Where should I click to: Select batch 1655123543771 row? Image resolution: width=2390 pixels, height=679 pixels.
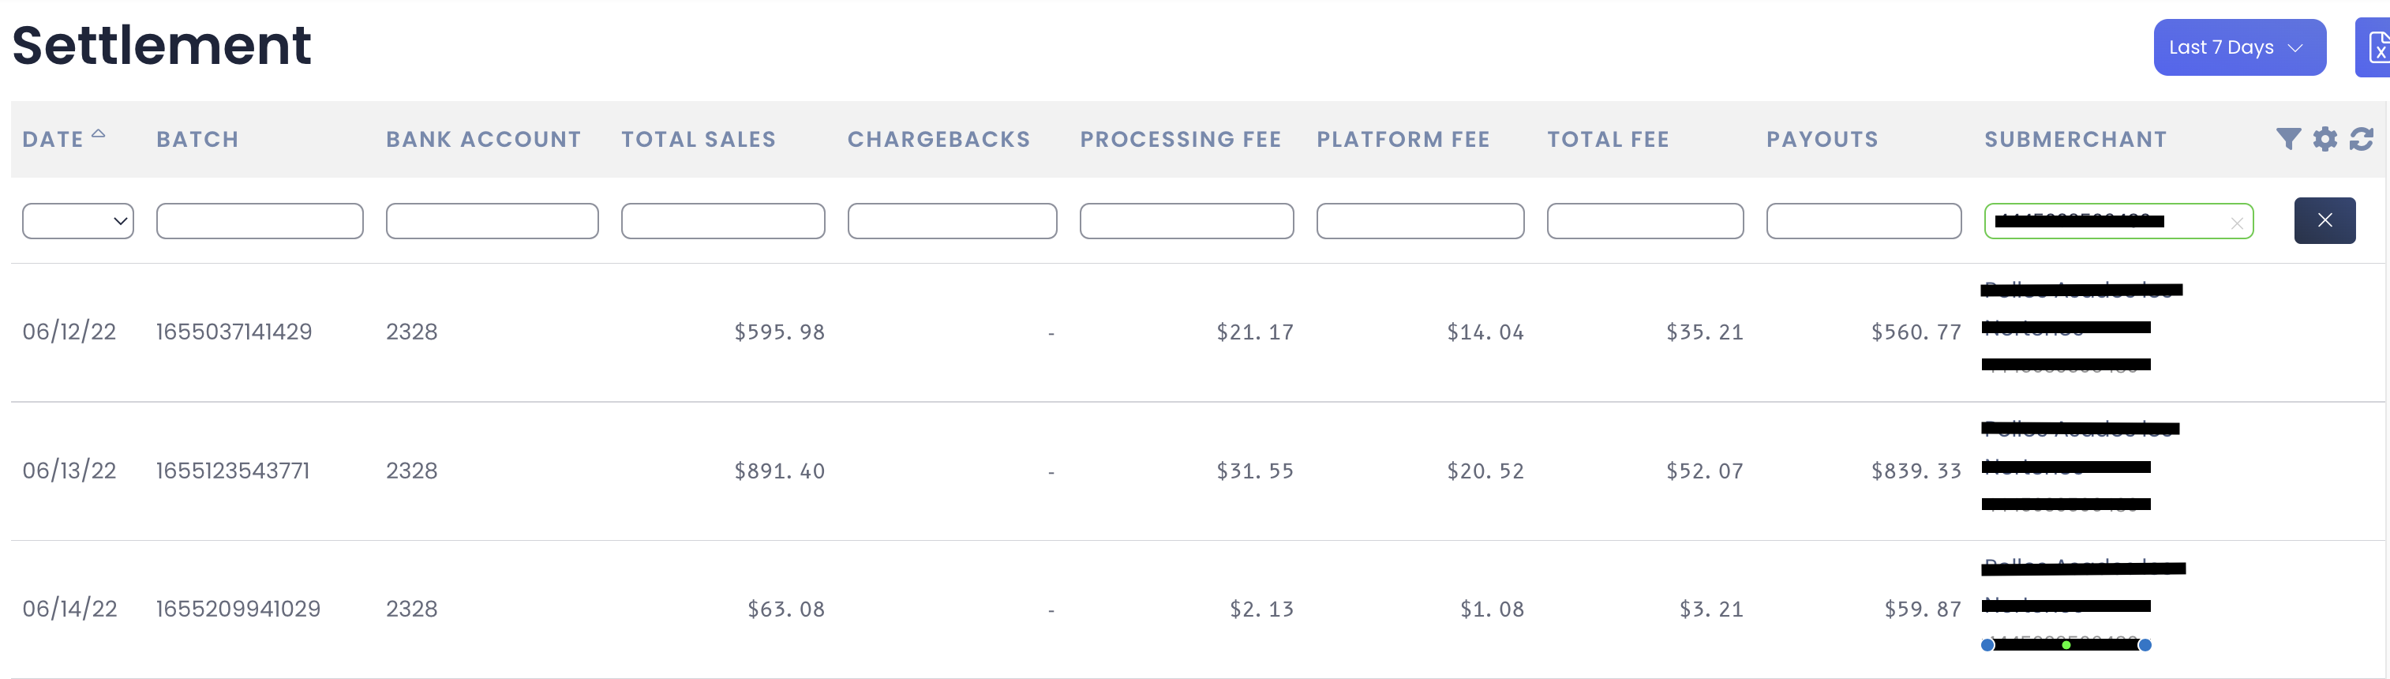[x=1197, y=471]
